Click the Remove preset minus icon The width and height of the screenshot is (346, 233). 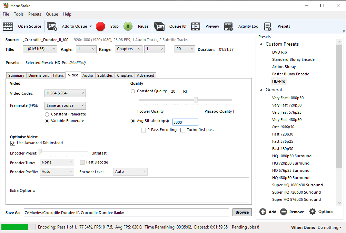tap(284, 212)
